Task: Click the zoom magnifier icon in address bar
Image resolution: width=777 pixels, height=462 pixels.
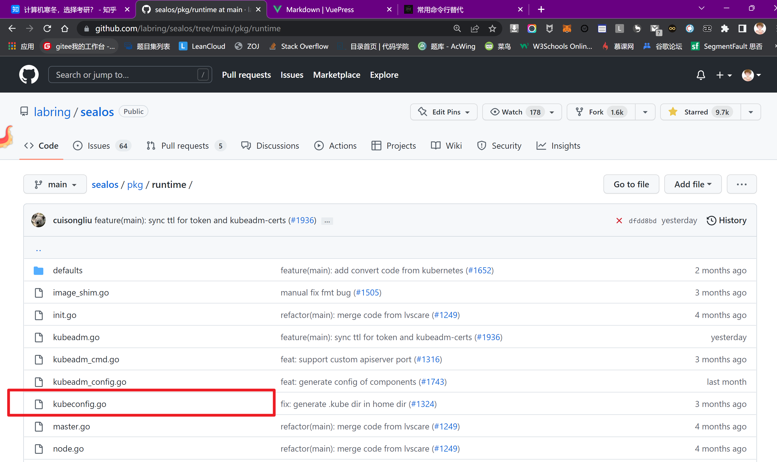Action: pos(457,29)
